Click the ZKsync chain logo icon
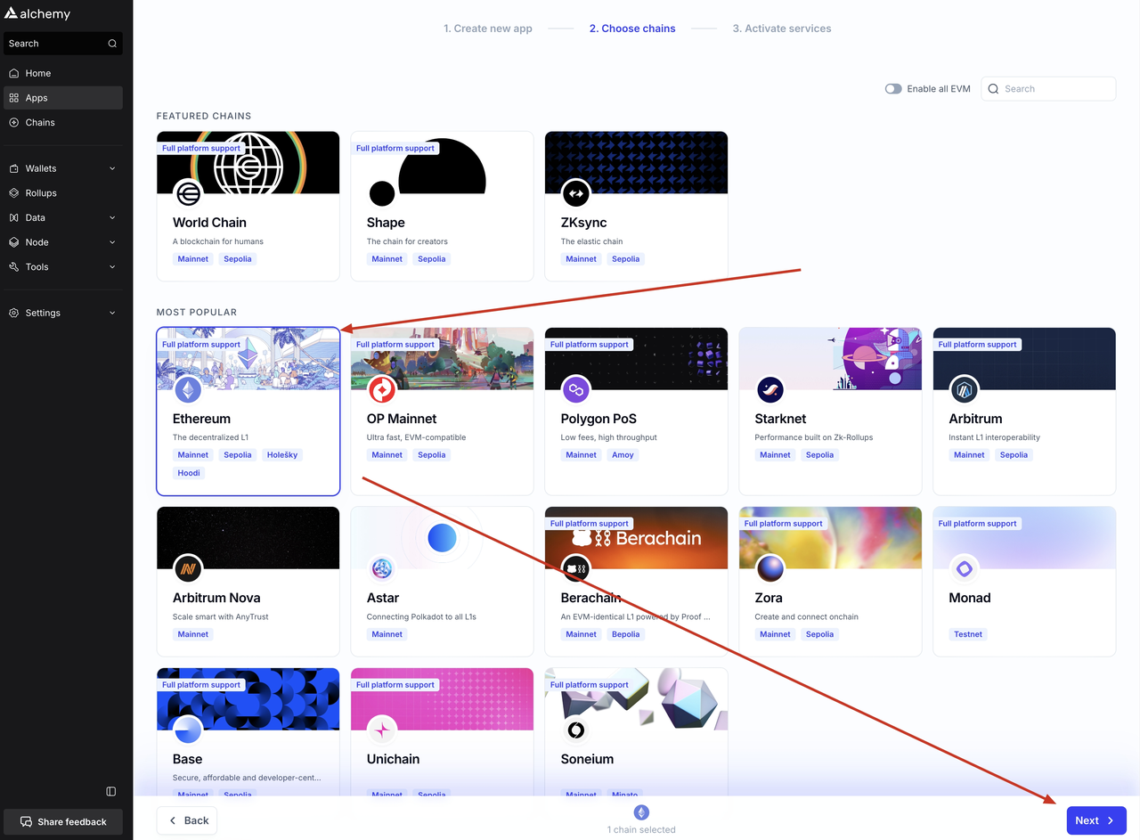The height and width of the screenshot is (840, 1140). [x=576, y=193]
